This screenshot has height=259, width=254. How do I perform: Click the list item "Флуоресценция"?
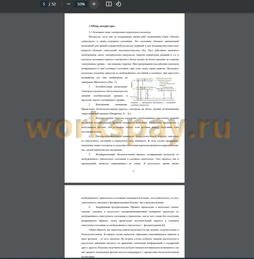[105, 118]
